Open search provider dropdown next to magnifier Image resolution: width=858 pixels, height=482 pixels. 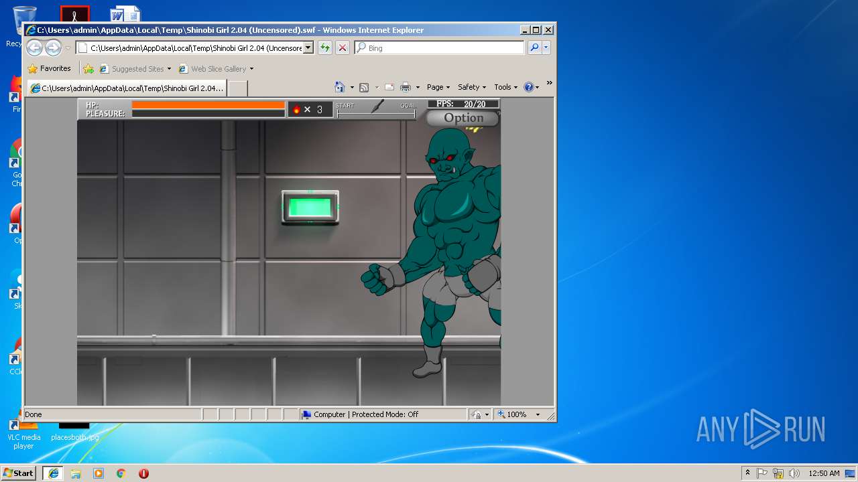coord(546,48)
